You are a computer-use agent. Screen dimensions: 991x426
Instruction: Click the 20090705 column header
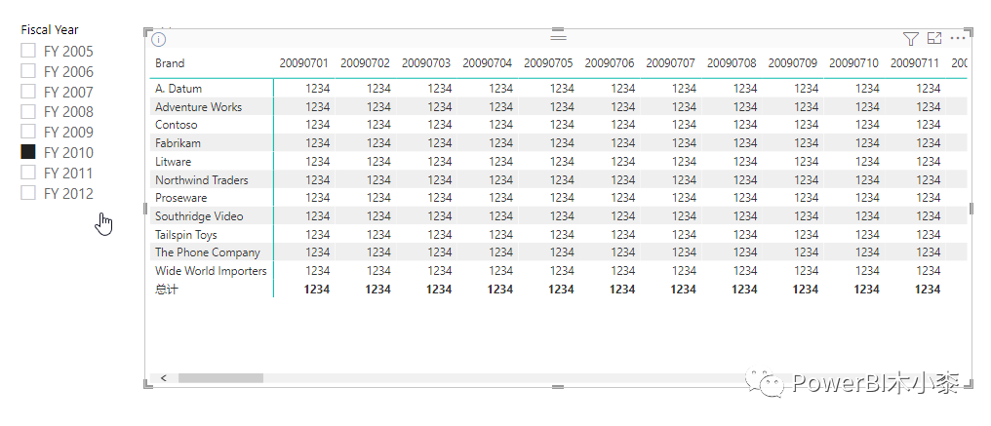[x=548, y=63]
